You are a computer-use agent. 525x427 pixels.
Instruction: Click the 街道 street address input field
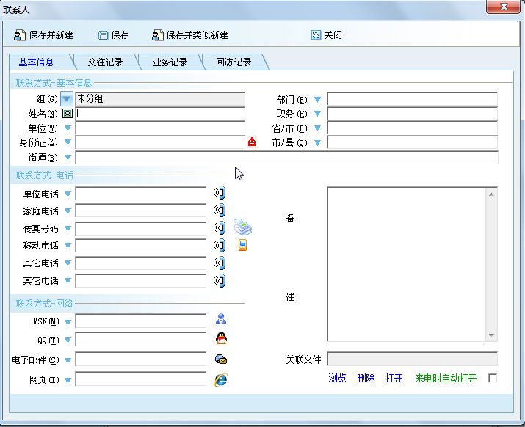click(x=286, y=157)
